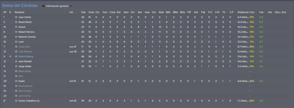The height and width of the screenshot is (108, 294).
Task: Click the info icon beside Mikel Saizar
Action: [16, 71]
